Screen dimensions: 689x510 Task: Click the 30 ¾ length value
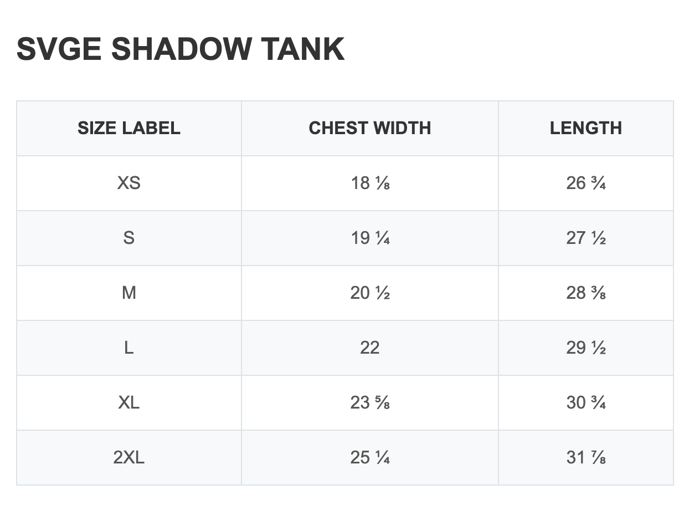tap(586, 402)
